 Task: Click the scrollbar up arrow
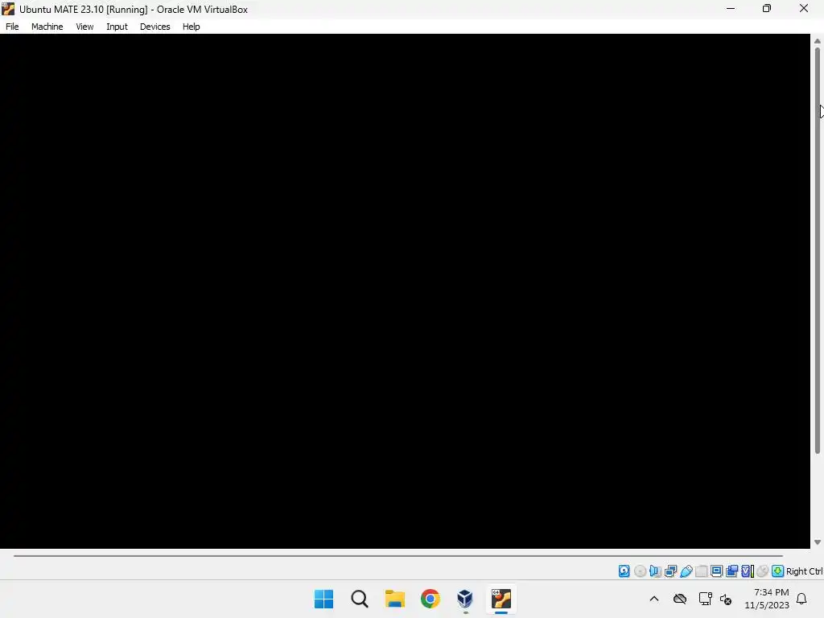pyautogui.click(x=818, y=41)
